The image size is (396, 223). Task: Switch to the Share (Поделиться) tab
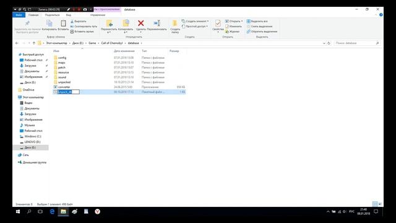[x=52, y=15]
